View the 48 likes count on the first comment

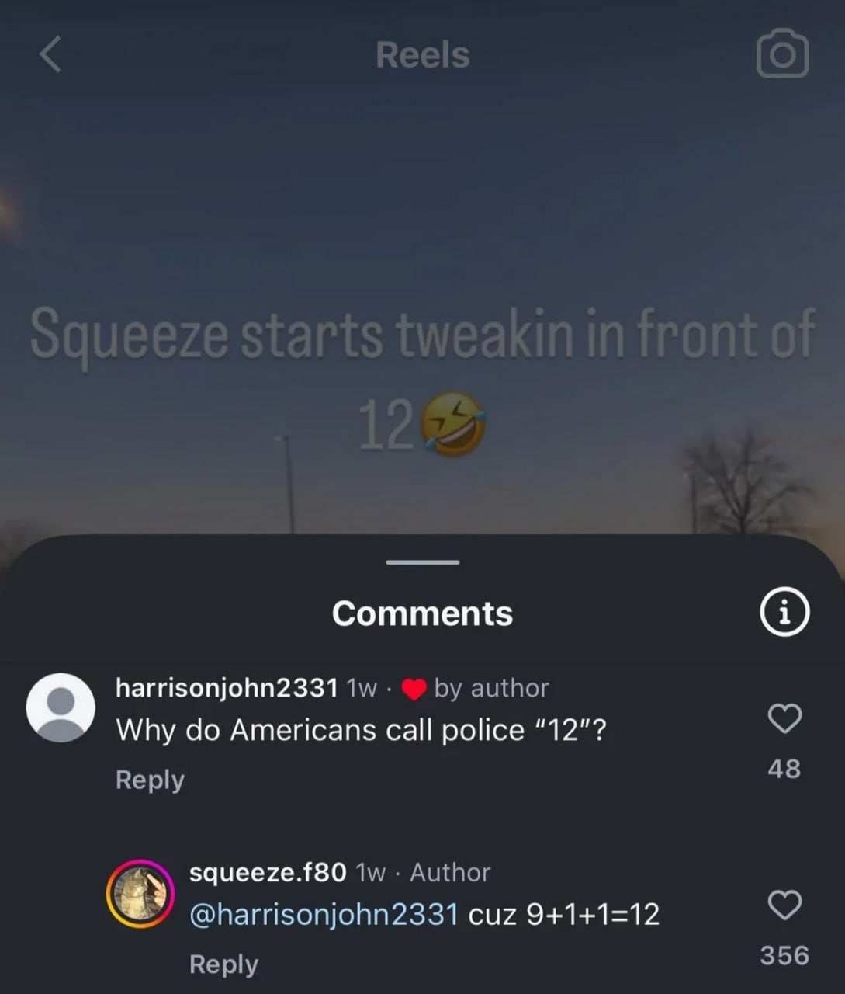(x=784, y=769)
